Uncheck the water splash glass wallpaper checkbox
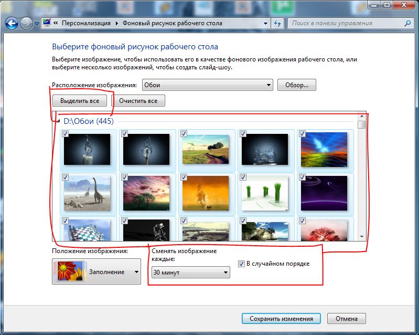419x335 pixels. point(243,133)
